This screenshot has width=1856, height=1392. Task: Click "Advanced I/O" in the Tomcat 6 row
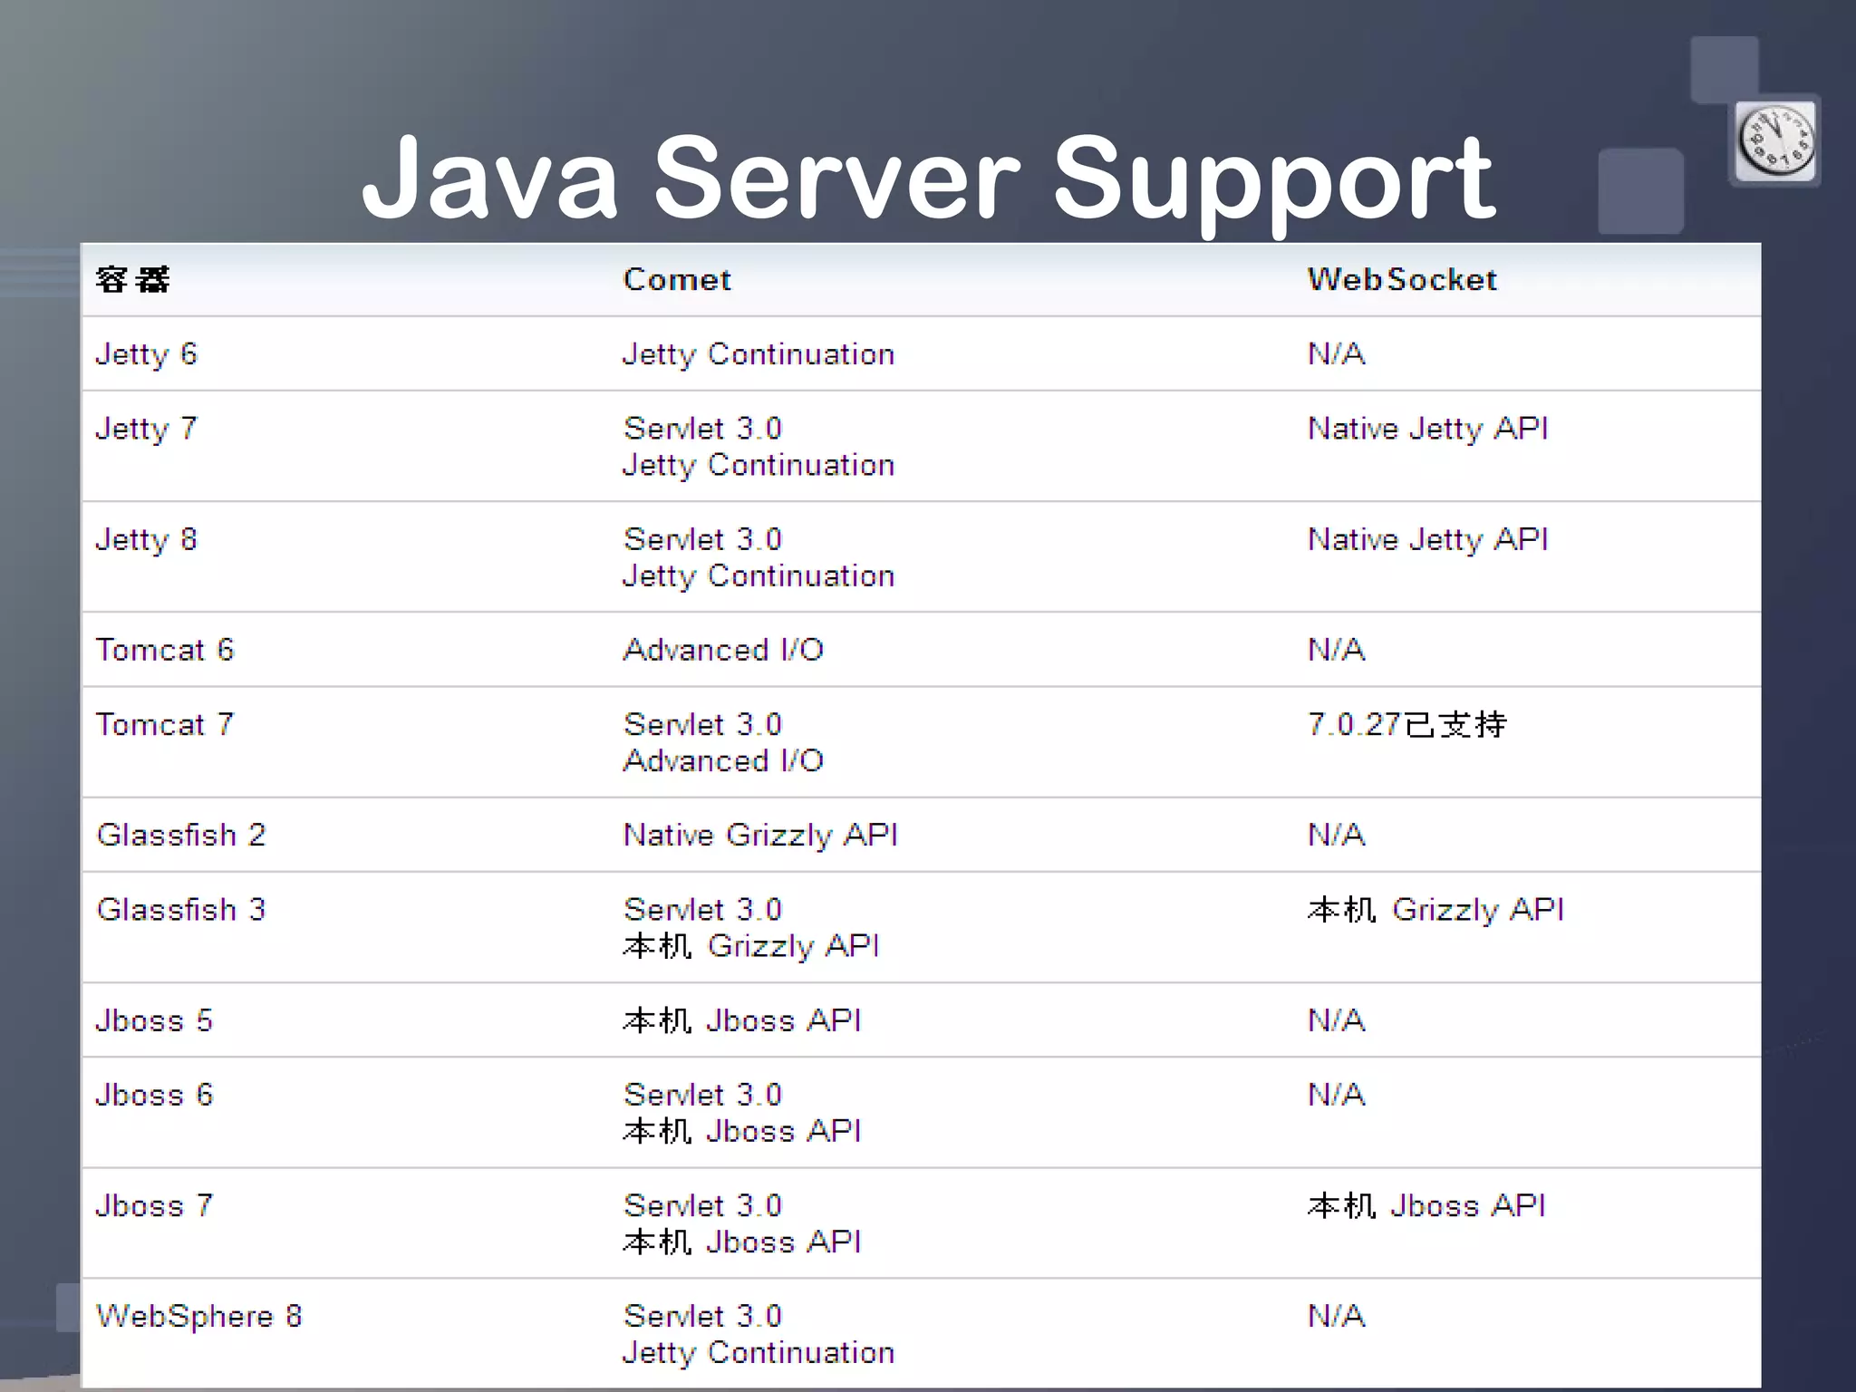click(x=723, y=650)
